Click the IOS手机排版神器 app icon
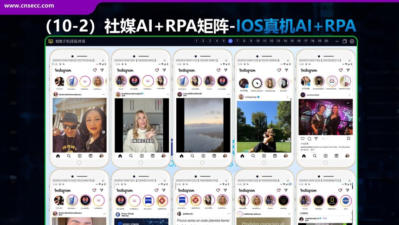The image size is (399, 225). [51, 41]
